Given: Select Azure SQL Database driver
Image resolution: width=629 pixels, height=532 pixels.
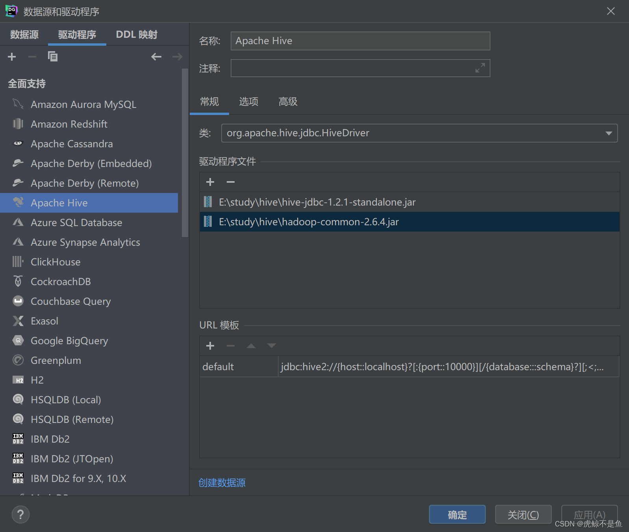Looking at the screenshot, I should 89,222.
